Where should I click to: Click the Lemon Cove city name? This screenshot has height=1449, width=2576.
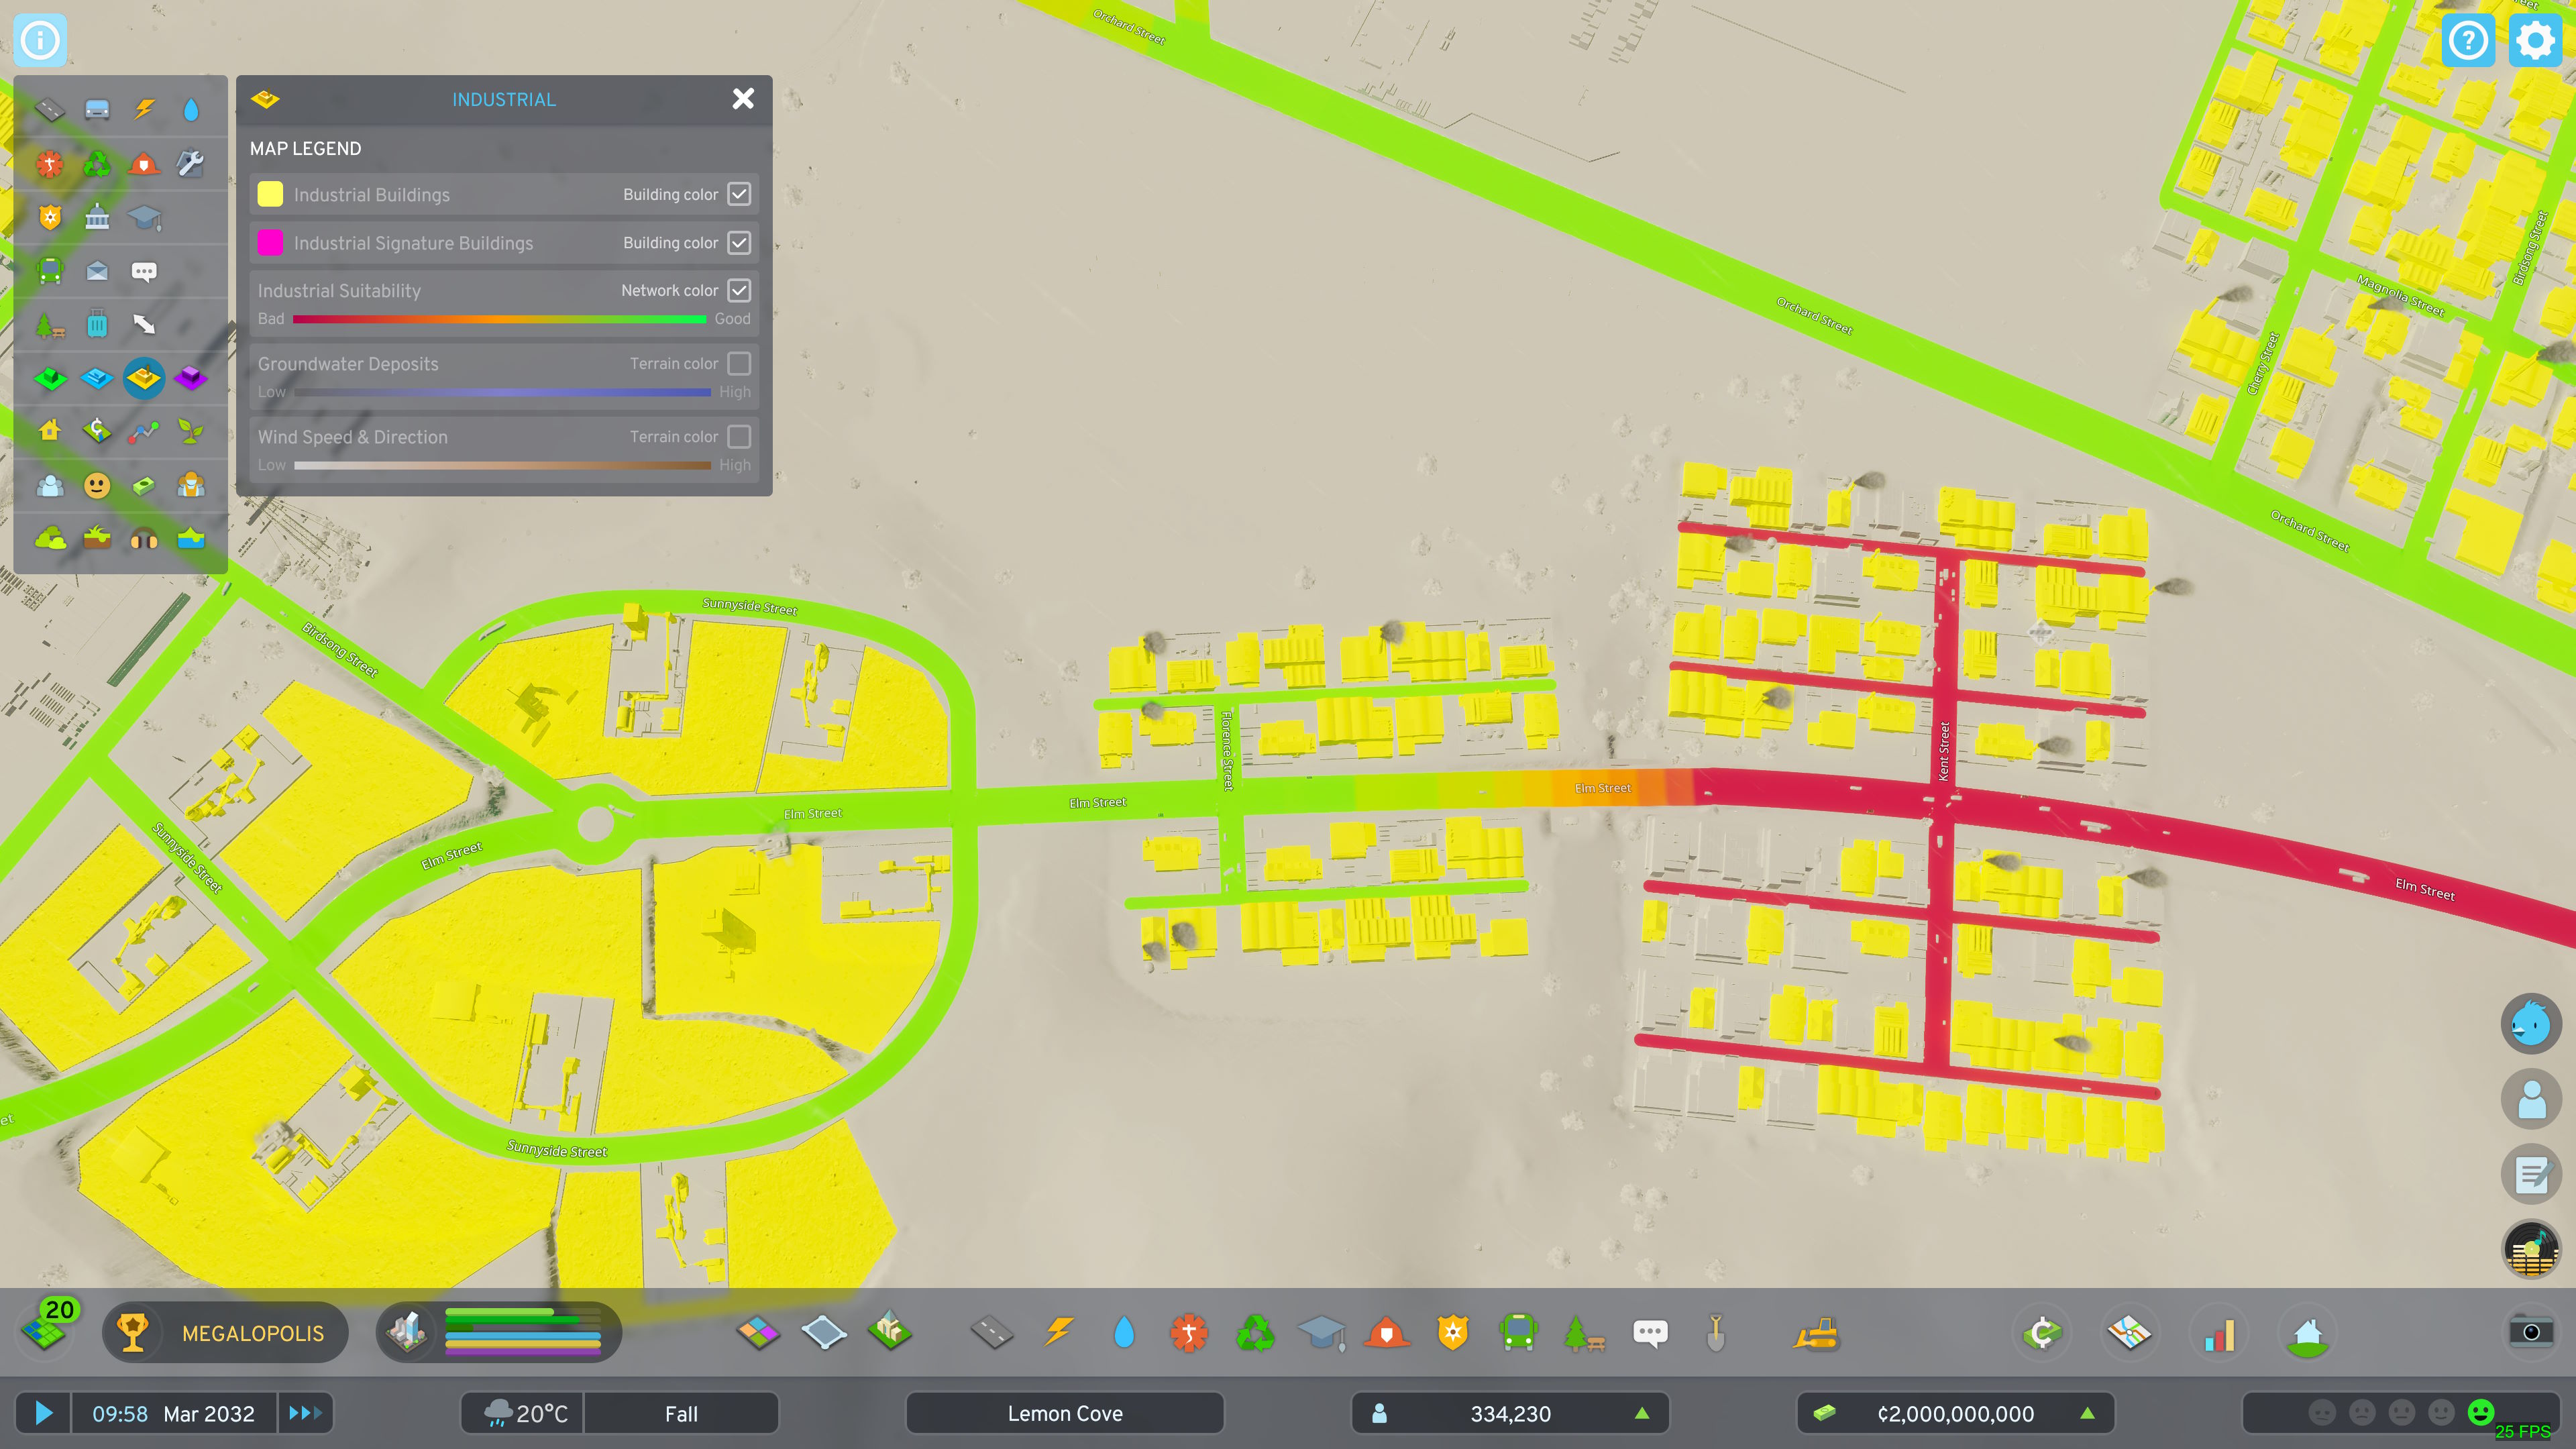point(1065,1413)
